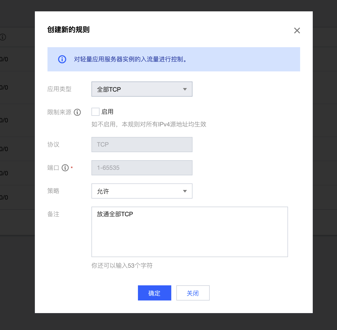Click the disabled 协议 field showing TCP
The height and width of the screenshot is (330, 337).
pos(142,145)
